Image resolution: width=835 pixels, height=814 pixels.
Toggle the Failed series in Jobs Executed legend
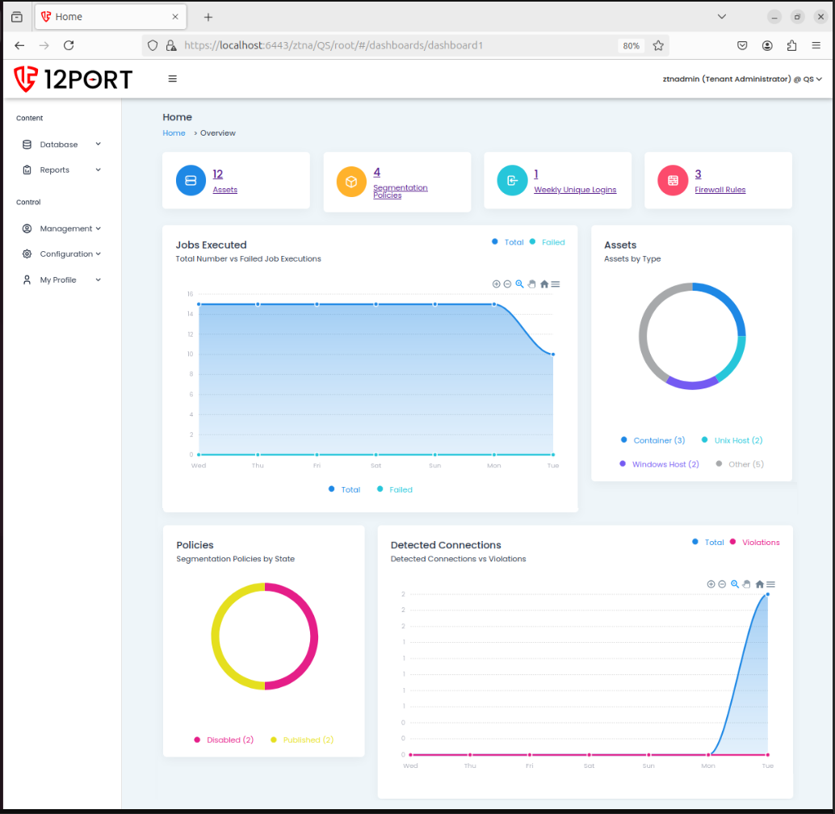click(x=395, y=489)
